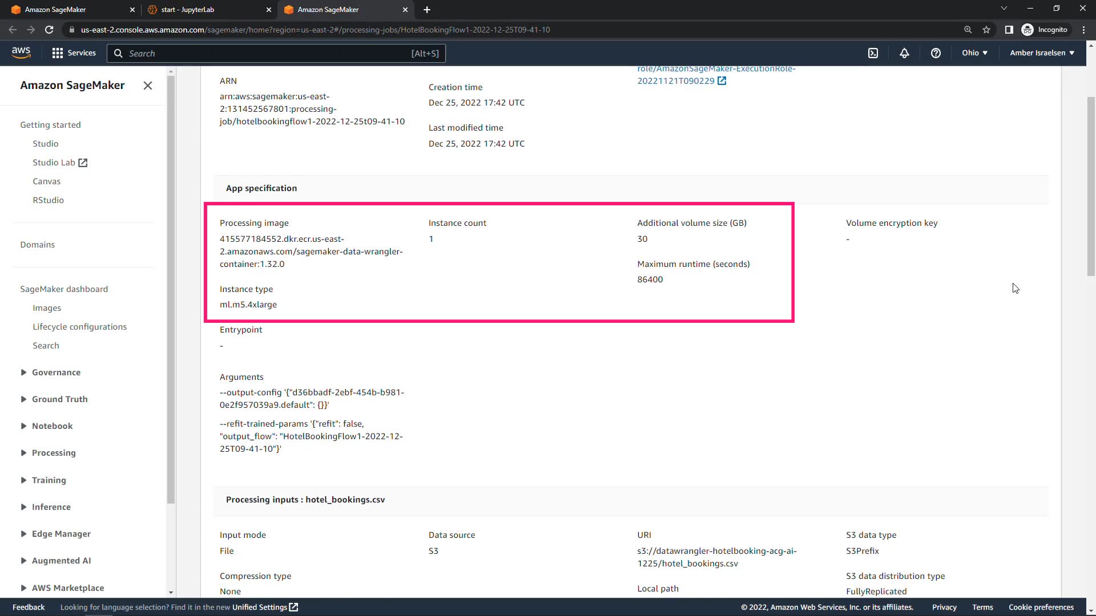Open AWS CloudShell icon in top bar
The image size is (1096, 616).
(873, 53)
